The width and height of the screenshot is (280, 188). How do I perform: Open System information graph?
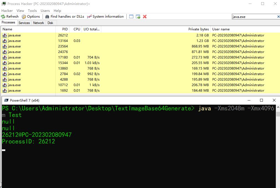point(105,17)
